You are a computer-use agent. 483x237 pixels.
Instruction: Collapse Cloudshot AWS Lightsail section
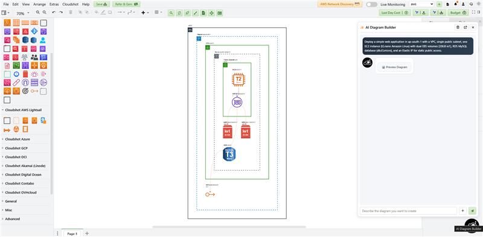(x=24, y=110)
